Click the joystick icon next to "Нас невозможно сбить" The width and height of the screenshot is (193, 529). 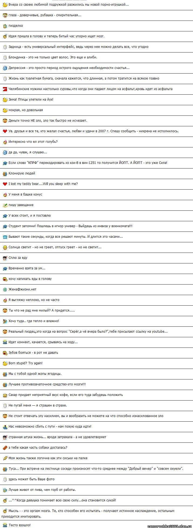coord(5,426)
